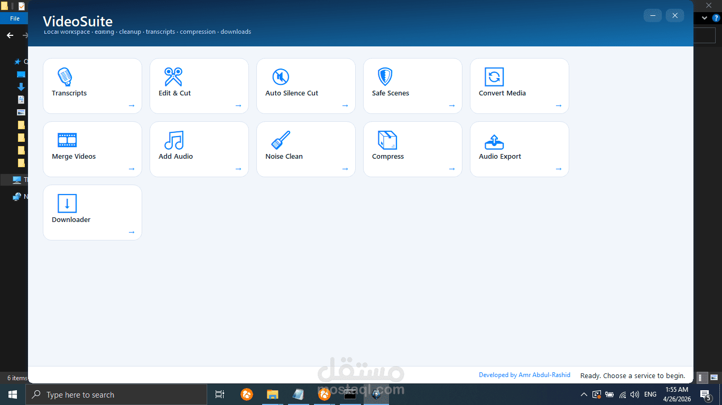Click the arrow on the Convert Media card

(x=559, y=105)
